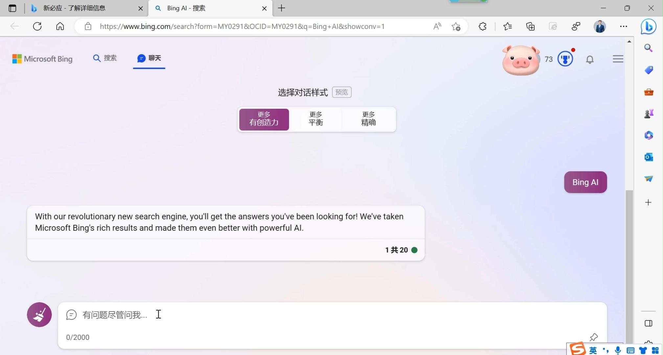Open sidebar Search magnifier
The height and width of the screenshot is (355, 663).
point(648,48)
